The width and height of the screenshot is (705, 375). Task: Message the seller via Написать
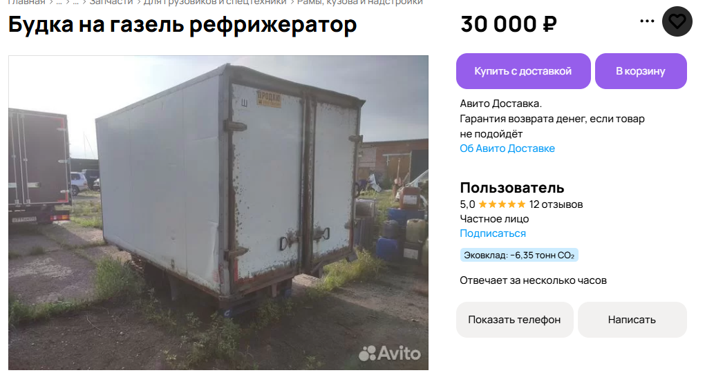(632, 319)
